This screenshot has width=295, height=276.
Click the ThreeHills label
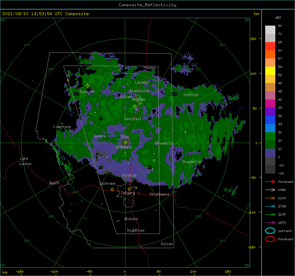164,143
